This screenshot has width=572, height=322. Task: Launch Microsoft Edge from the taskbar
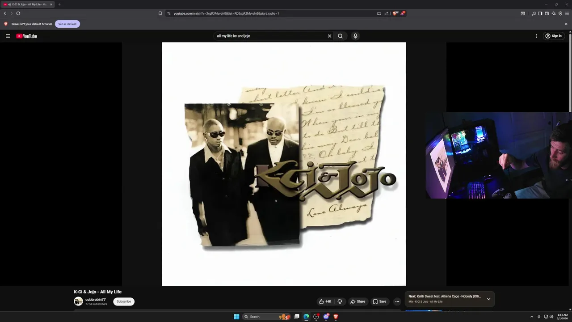(306, 317)
